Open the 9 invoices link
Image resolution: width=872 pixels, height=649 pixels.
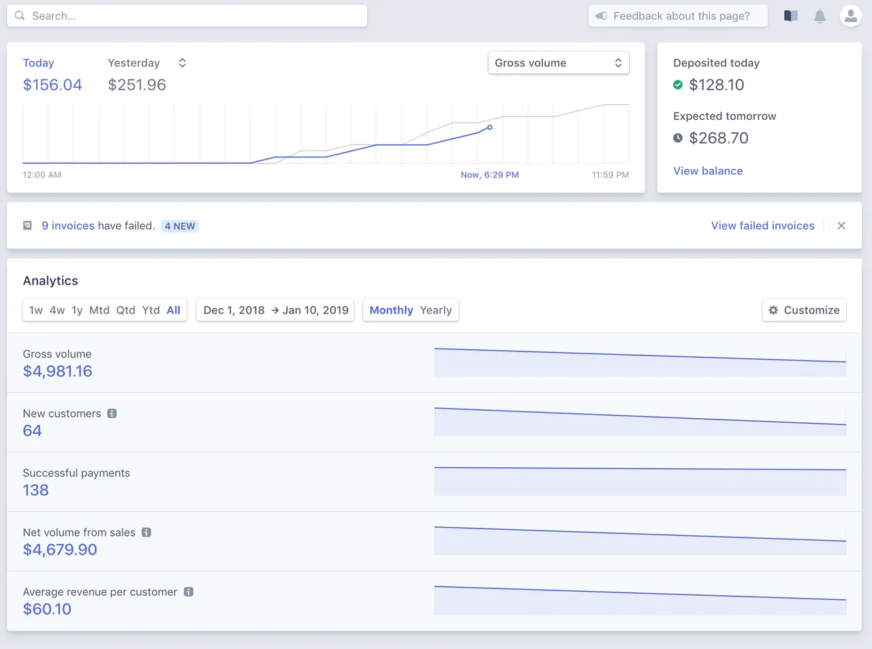coord(68,225)
